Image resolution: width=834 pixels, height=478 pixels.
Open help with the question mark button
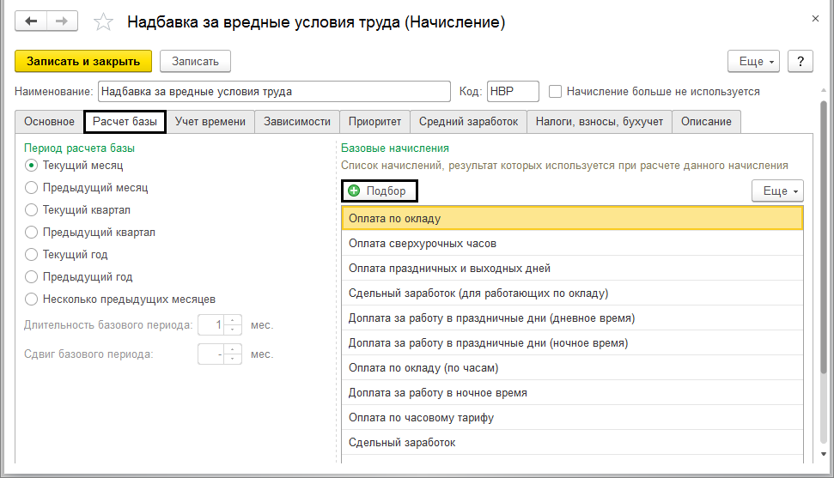(x=800, y=61)
